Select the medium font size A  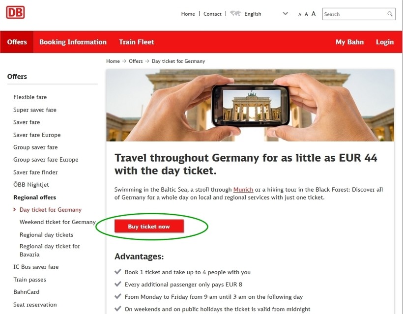(306, 14)
